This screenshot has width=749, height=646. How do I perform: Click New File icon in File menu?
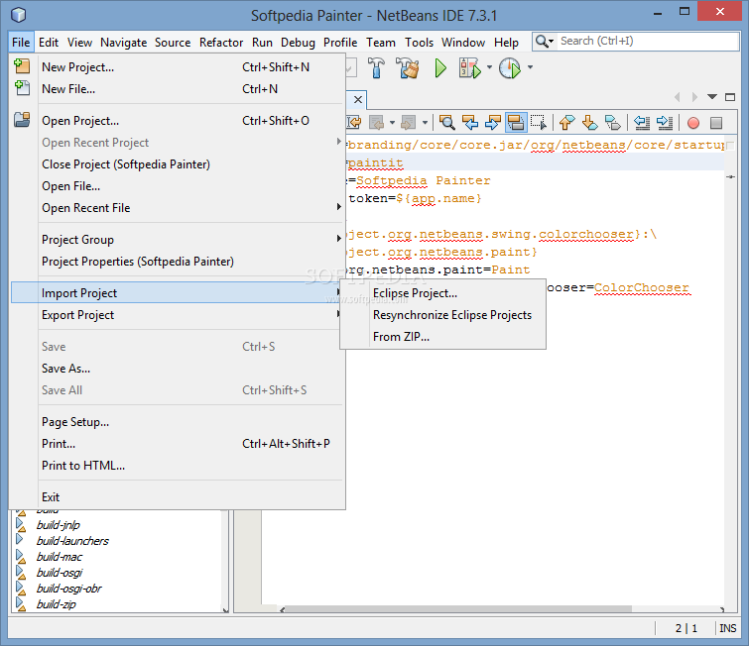(22, 88)
